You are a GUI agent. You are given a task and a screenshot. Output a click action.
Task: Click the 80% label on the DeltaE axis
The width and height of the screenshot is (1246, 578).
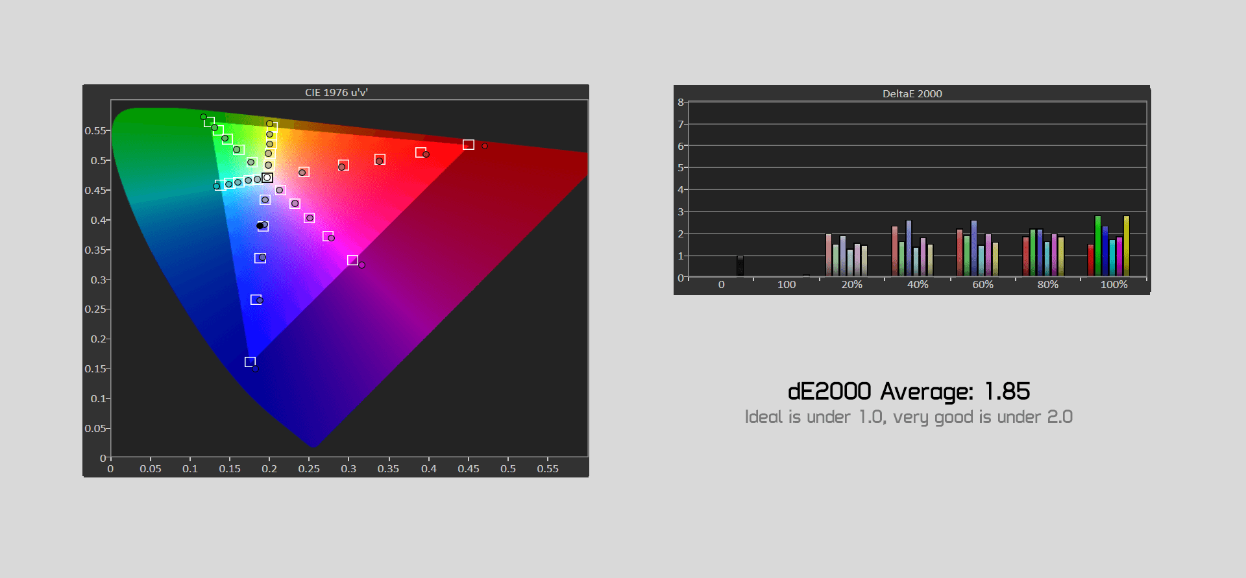pos(1047,285)
